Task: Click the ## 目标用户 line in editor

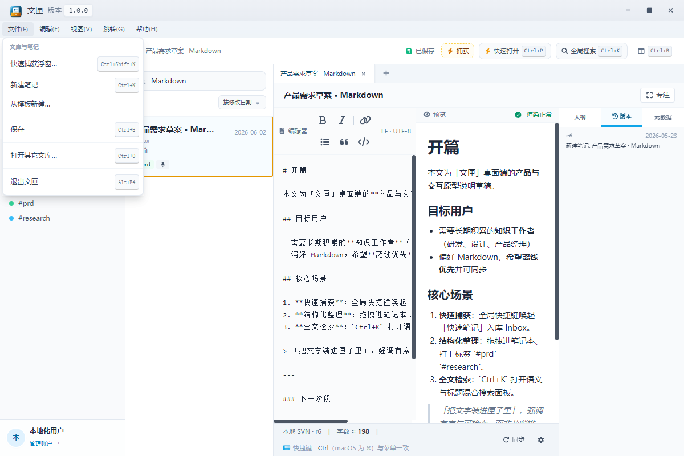Action: pos(305,218)
